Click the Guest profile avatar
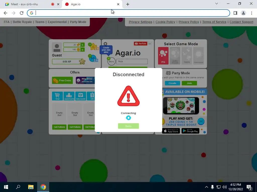257x192 pixels. pyautogui.click(x=57, y=47)
